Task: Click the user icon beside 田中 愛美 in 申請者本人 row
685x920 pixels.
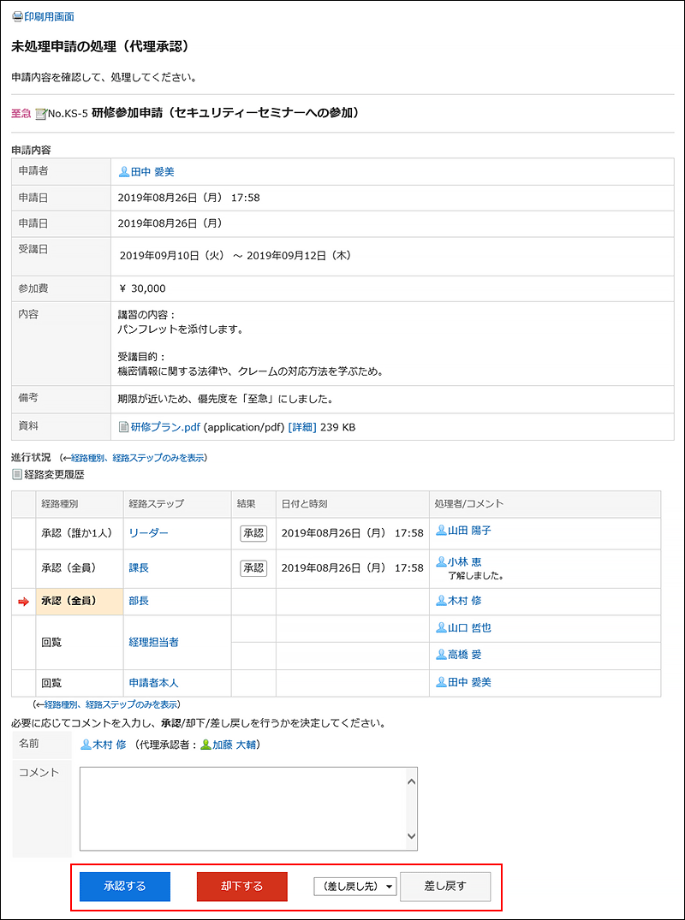Action: (x=442, y=682)
